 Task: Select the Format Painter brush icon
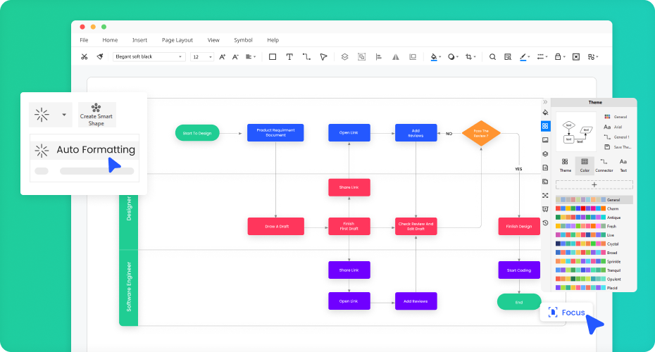click(100, 57)
